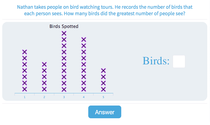The image size is (210, 125).
Task: Click axis label 5 on the plot
Action: [x=103, y=97]
